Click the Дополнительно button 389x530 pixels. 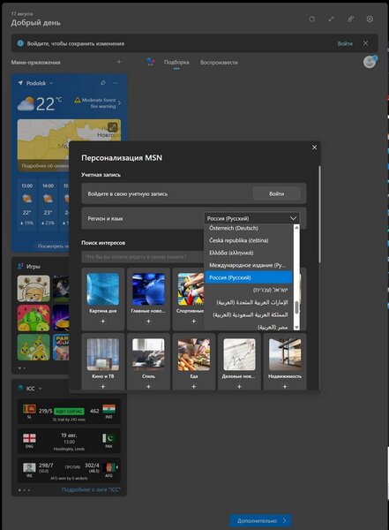(x=261, y=520)
